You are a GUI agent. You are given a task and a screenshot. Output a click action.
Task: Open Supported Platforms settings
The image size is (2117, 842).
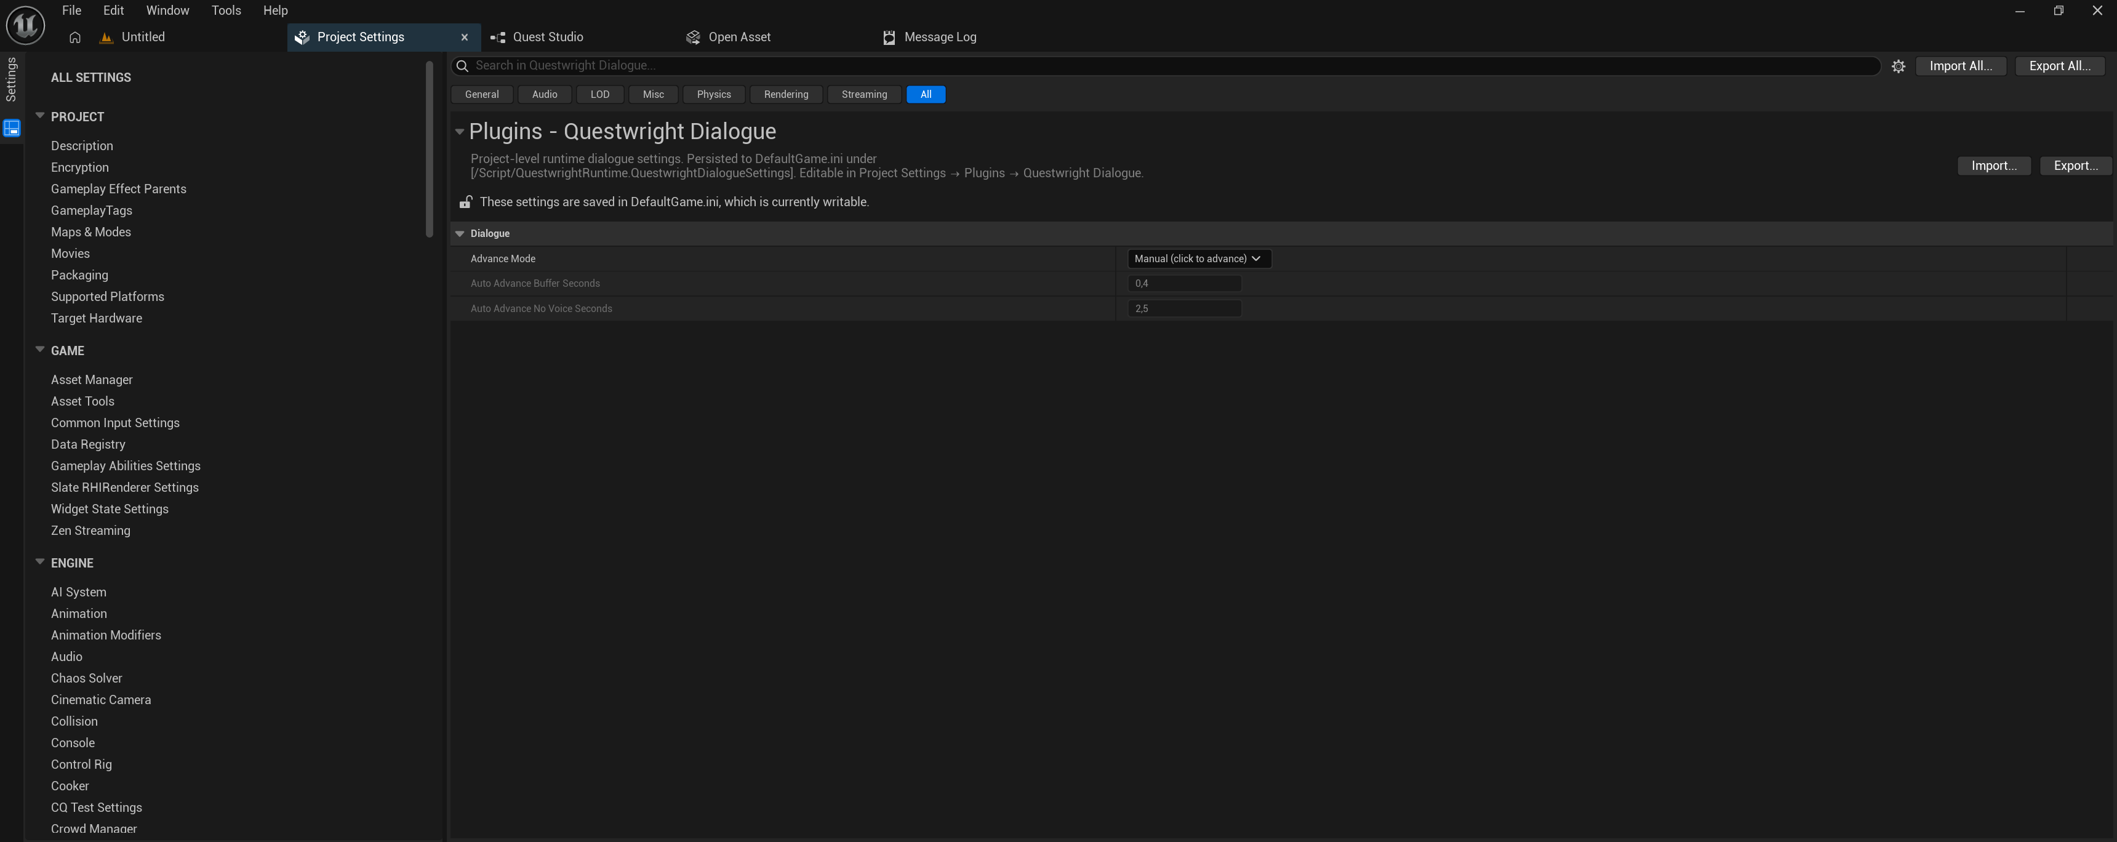(108, 296)
